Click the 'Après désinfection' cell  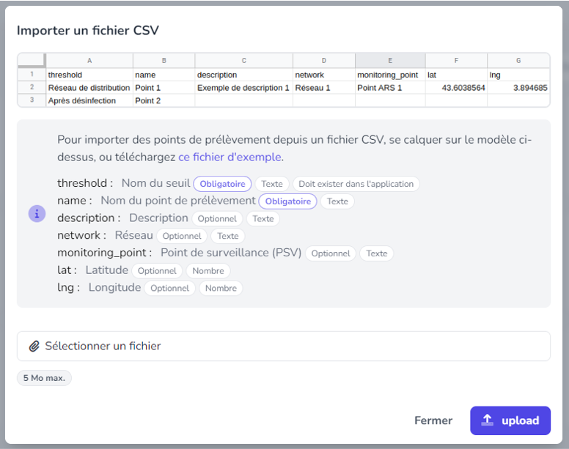pos(89,101)
